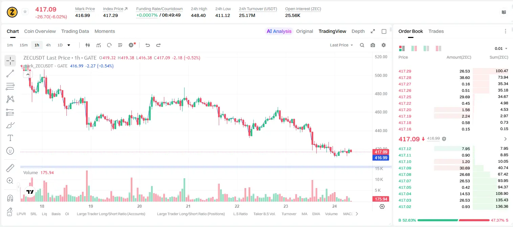Select the text annotation tool

[x=10, y=138]
